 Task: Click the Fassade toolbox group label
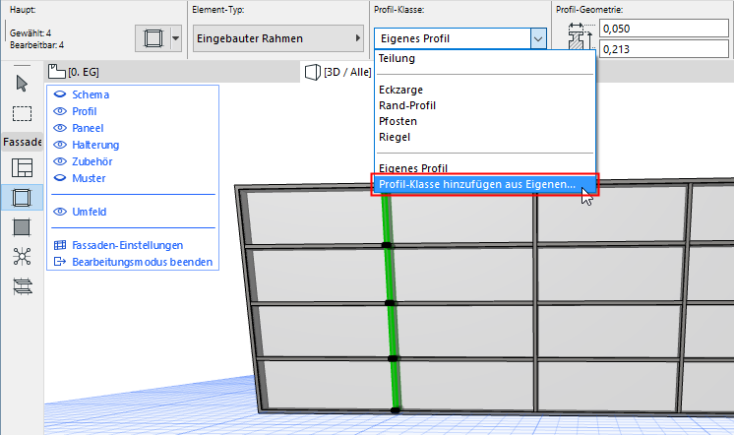22,142
